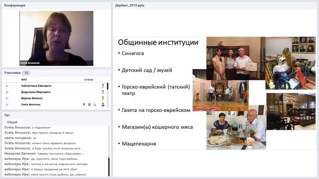Select participant федосеева Маргарита
This screenshot has height=179, width=319.
[x=35, y=92]
